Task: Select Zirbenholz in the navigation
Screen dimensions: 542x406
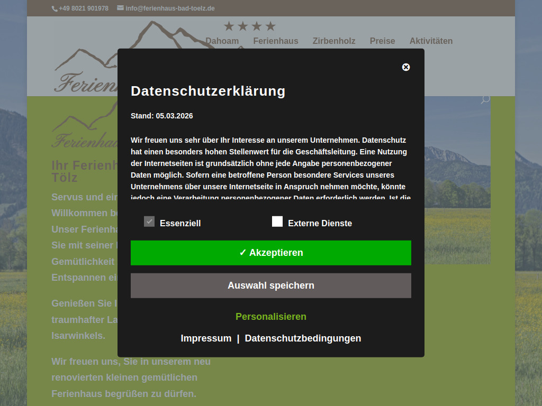Action: (334, 41)
